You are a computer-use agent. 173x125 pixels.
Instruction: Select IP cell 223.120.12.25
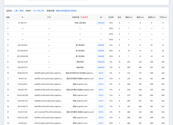coord(23,62)
